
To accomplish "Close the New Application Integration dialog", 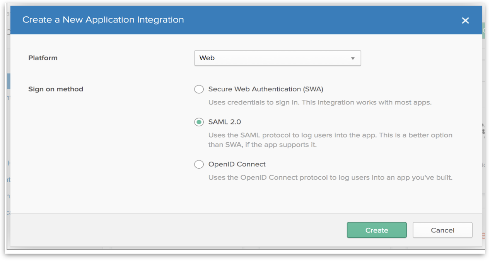I will pos(465,20).
